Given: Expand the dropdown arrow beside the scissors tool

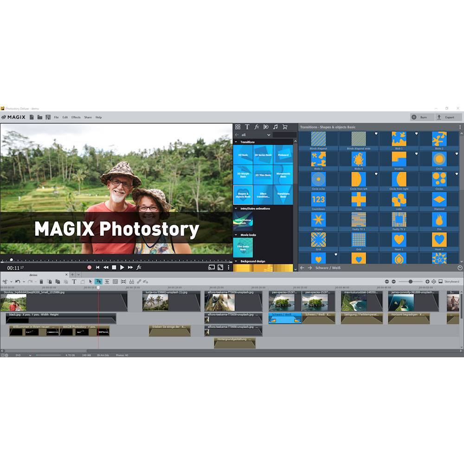Looking at the screenshot, I should [x=11, y=282].
